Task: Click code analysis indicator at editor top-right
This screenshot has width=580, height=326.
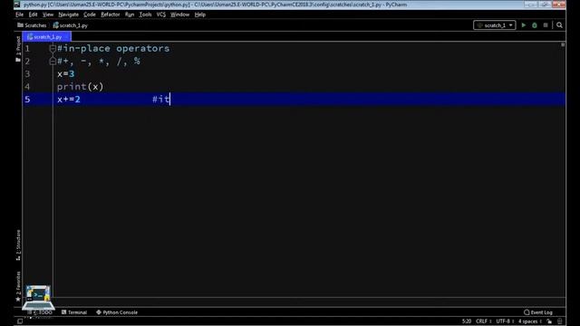Action: tap(563, 44)
